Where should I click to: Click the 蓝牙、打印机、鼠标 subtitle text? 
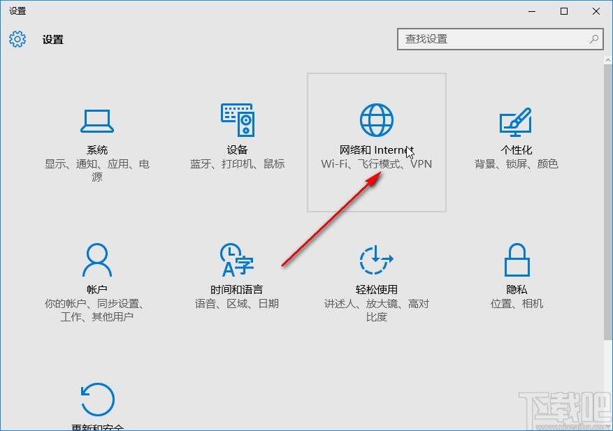(237, 163)
